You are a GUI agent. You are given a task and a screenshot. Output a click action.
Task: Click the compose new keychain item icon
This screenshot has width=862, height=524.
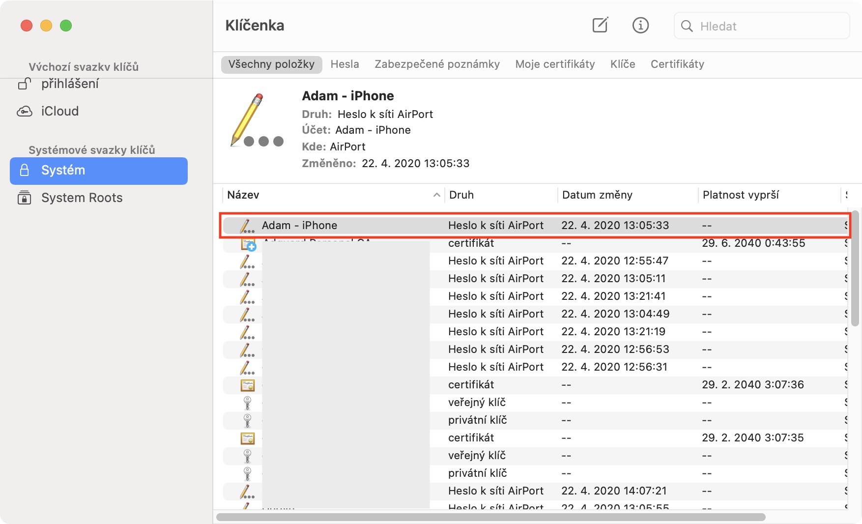[x=600, y=25]
